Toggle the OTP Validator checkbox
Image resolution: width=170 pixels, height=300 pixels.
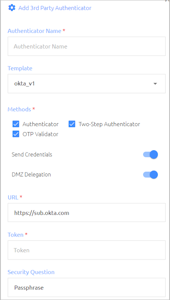(x=16, y=134)
